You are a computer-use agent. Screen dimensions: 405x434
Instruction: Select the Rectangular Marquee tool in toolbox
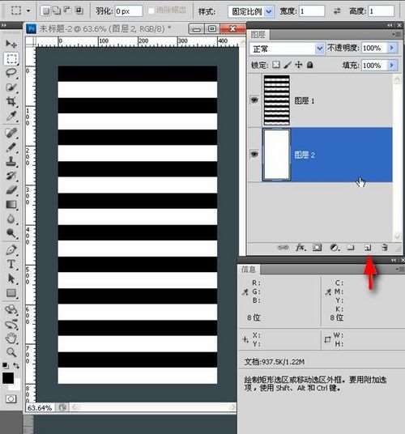[x=11, y=58]
